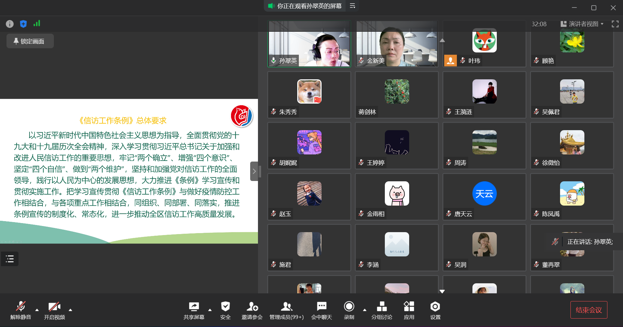Click 吴佩君's participant avatar

pos(572,91)
